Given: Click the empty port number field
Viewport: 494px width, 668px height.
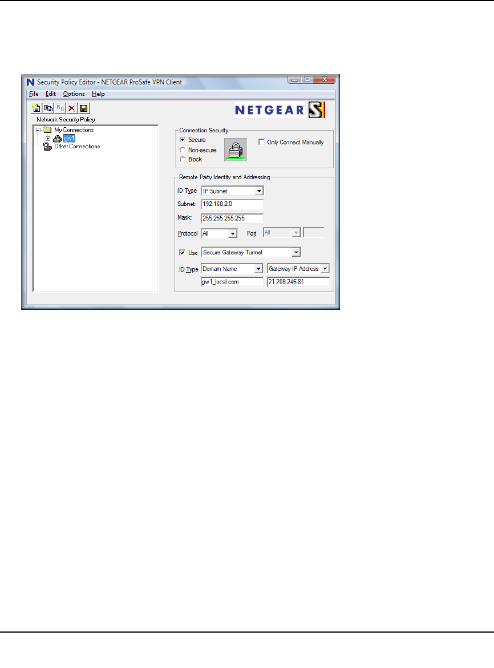Looking at the screenshot, I should (x=314, y=233).
